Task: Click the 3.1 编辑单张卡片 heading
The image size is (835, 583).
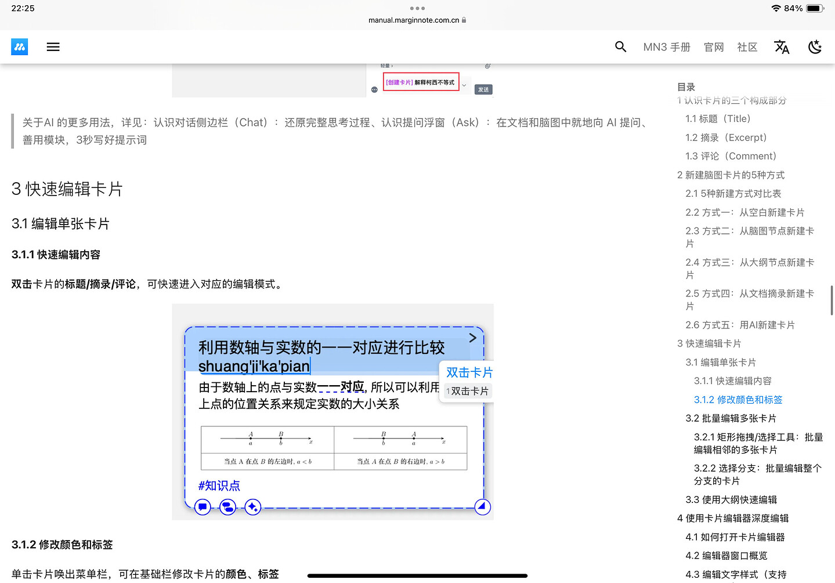Action: click(x=61, y=224)
